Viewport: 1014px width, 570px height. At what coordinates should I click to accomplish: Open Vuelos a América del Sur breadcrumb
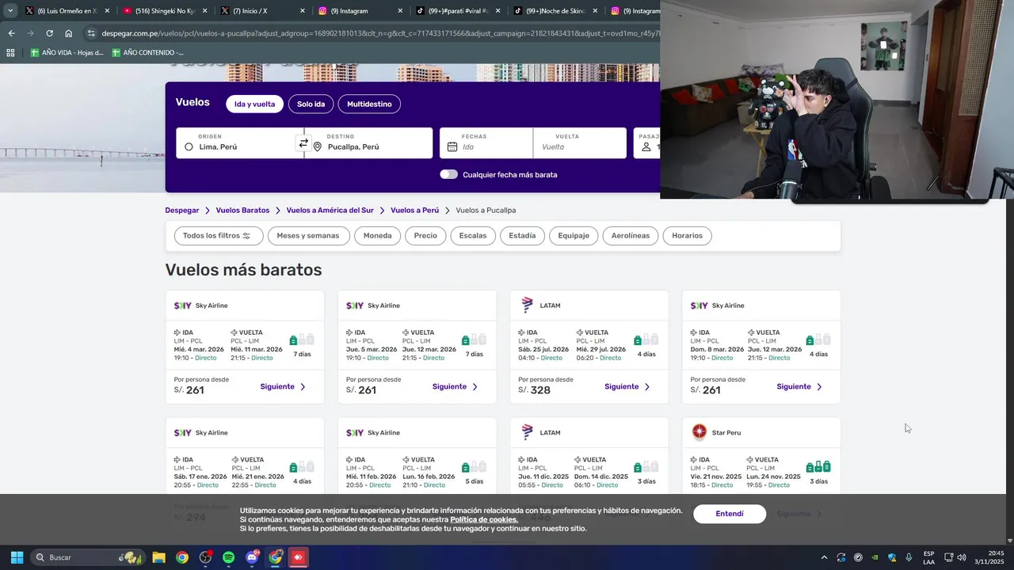pyautogui.click(x=330, y=211)
